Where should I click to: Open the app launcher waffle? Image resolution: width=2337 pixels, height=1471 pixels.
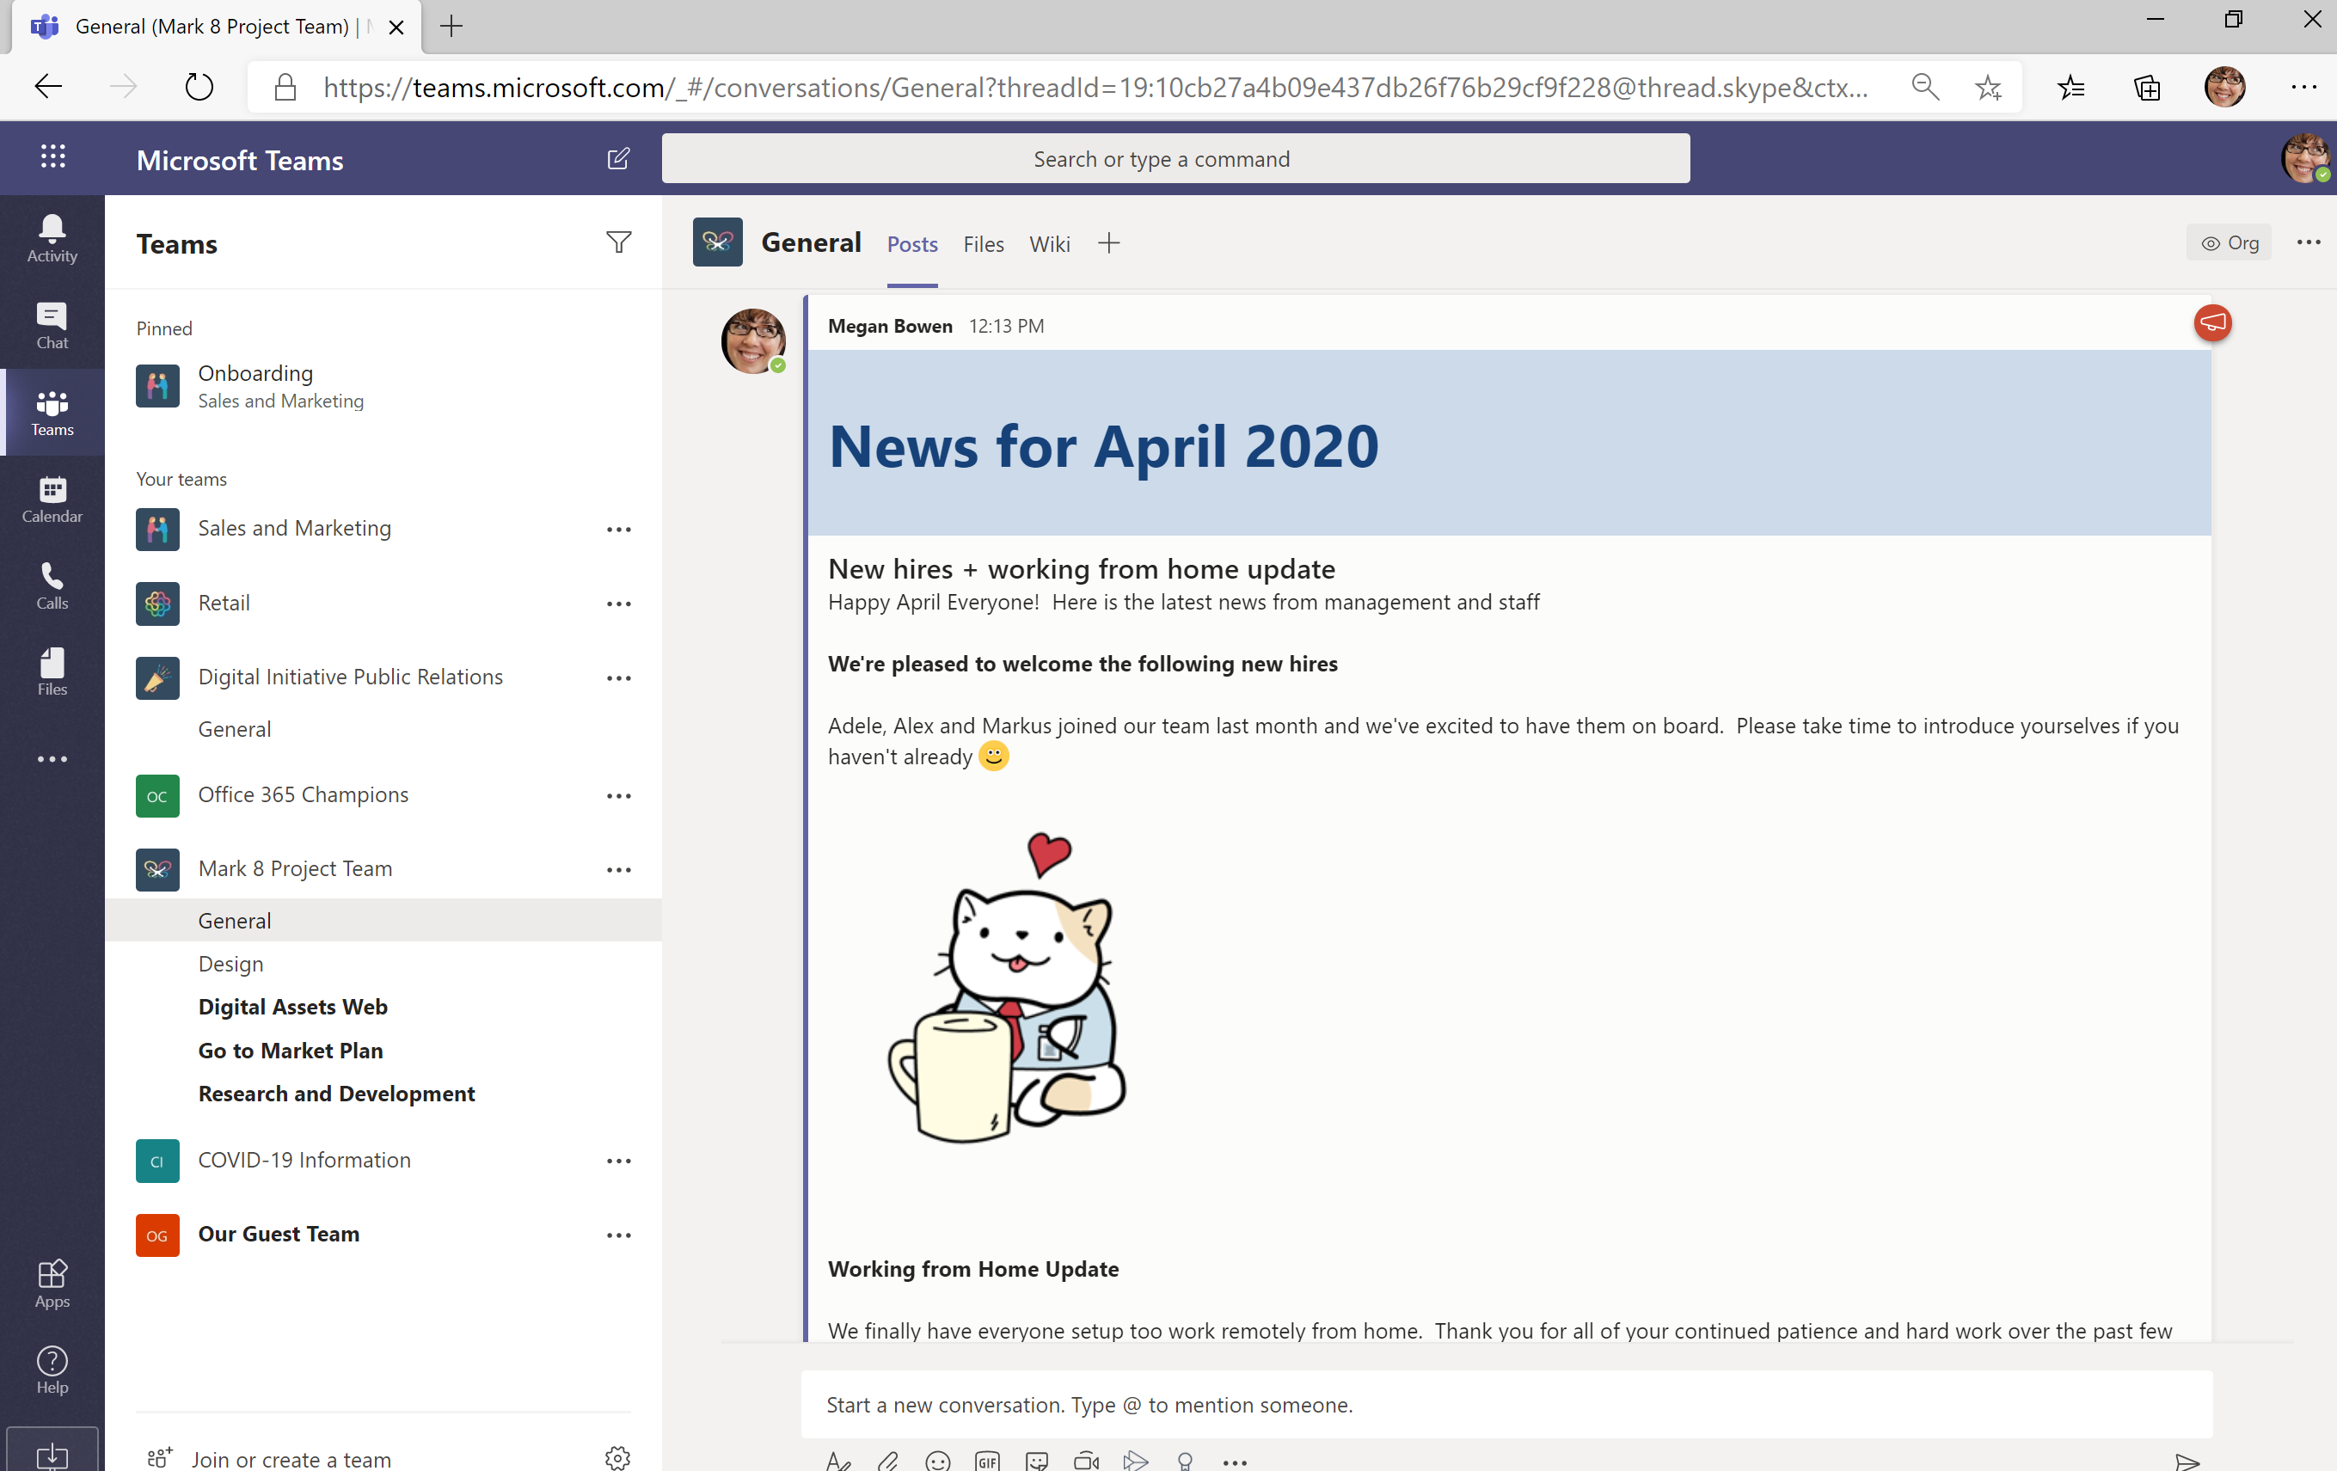52,157
